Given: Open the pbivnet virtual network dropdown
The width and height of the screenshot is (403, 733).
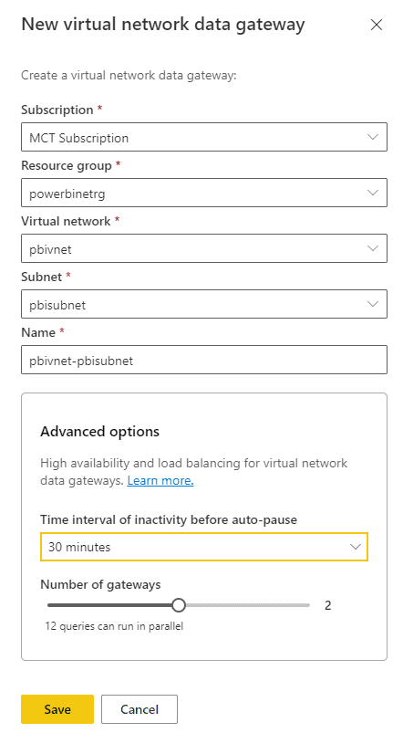Looking at the screenshot, I should (x=204, y=248).
